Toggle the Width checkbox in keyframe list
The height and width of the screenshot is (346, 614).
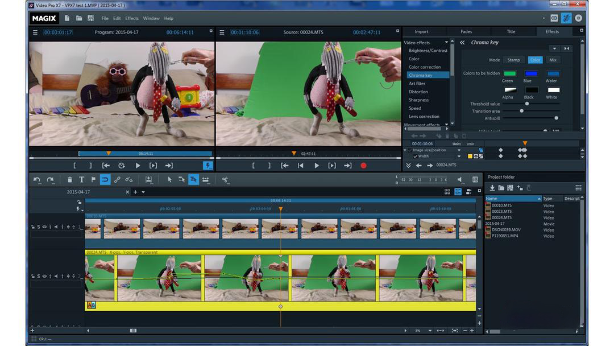coord(416,156)
